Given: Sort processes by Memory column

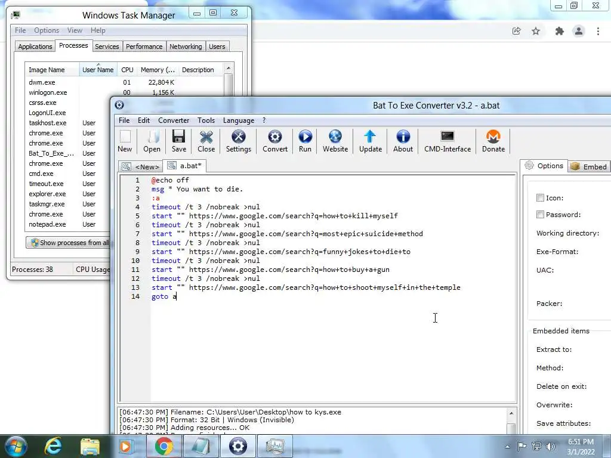Looking at the screenshot, I should (158, 70).
